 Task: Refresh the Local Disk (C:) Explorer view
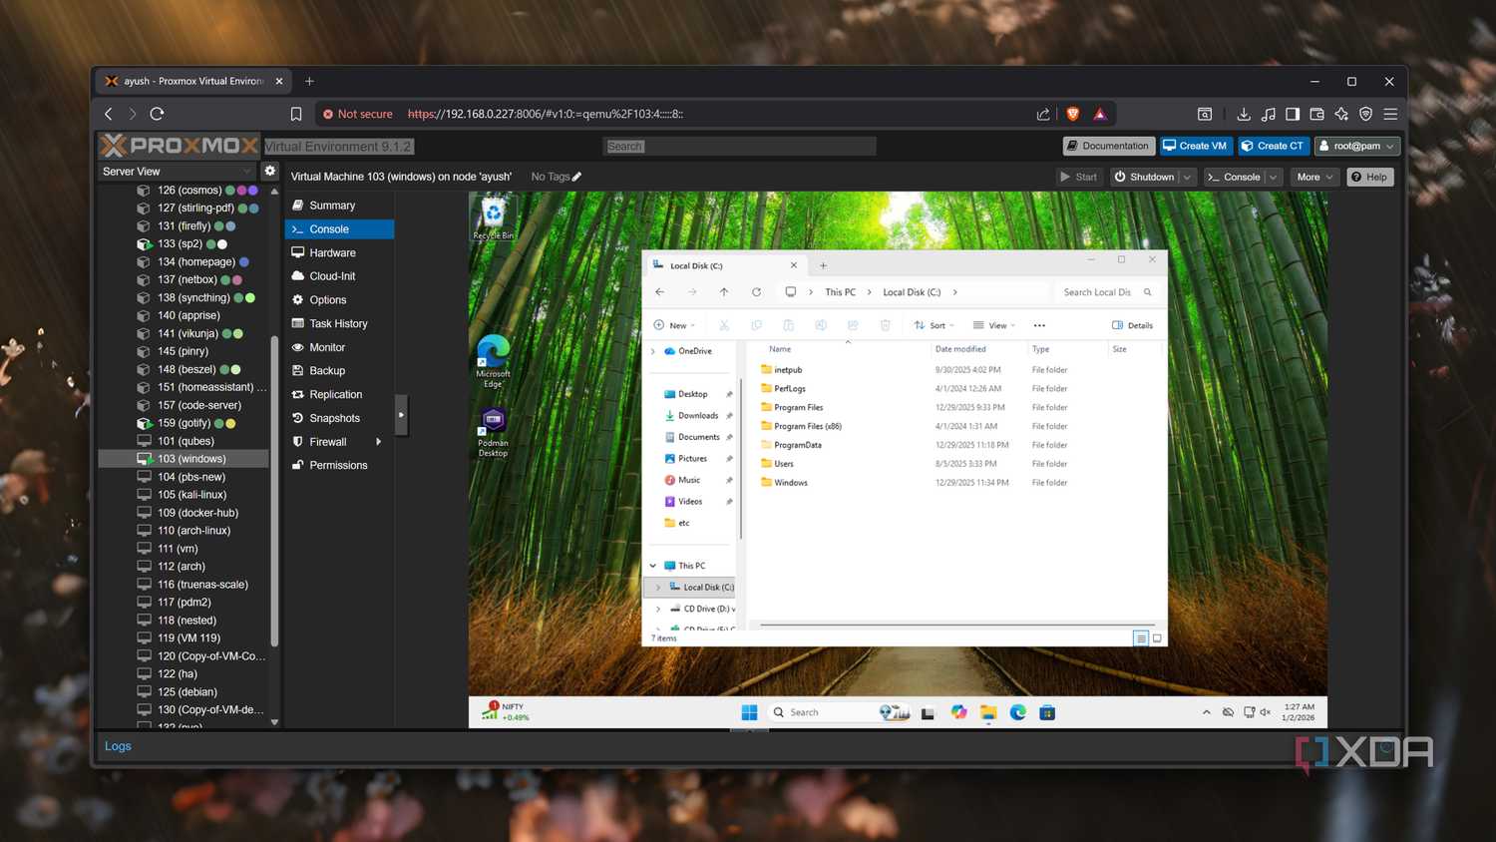(x=756, y=292)
